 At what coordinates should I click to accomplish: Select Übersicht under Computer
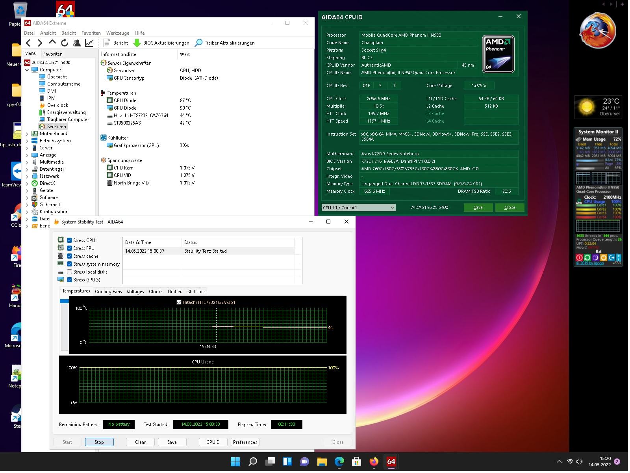[53, 77]
